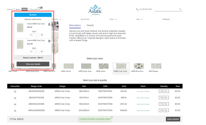Open the Asiatic London logo homepage

[95, 10]
